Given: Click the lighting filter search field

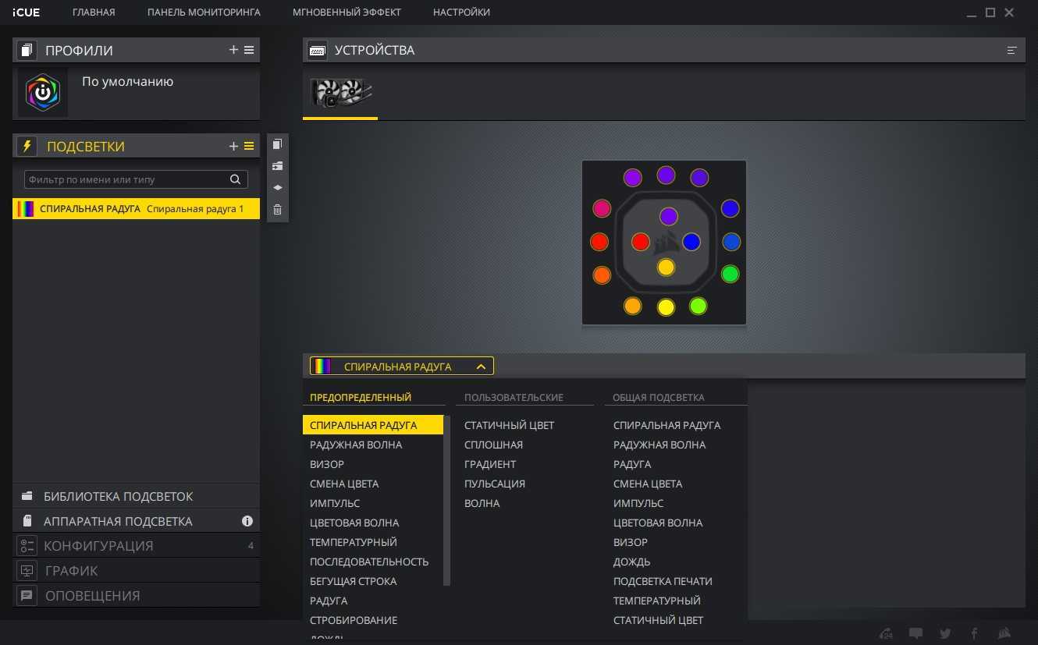Looking at the screenshot, I should [x=127, y=179].
